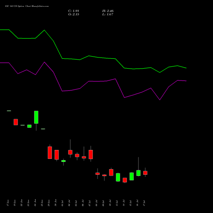Click the IOC 143 CE Option chart title
The height and width of the screenshot is (213, 213).
[27, 6]
